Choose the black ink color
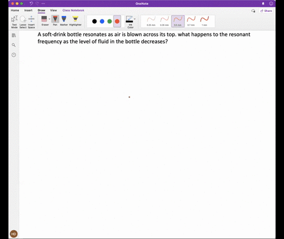 pos(95,21)
